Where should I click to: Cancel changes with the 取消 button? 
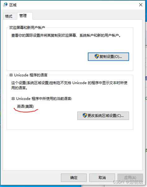click(x=102, y=178)
